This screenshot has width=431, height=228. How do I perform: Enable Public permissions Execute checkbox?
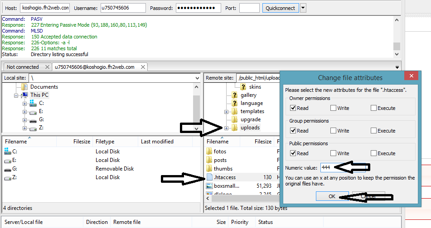click(373, 153)
